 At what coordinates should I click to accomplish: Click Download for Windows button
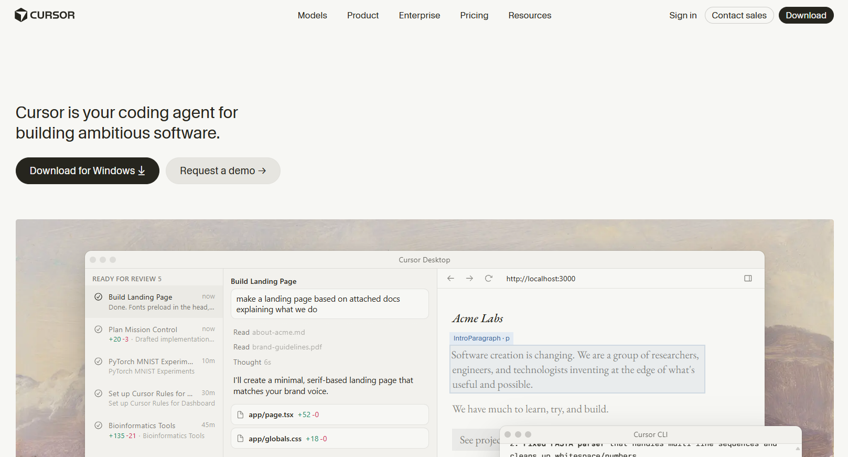pyautogui.click(x=88, y=171)
